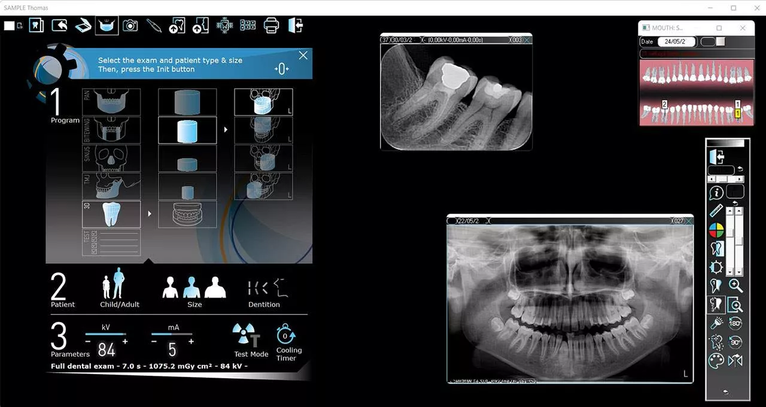Click the intraoral probe tool icon
This screenshot has height=407, width=766.
click(154, 25)
